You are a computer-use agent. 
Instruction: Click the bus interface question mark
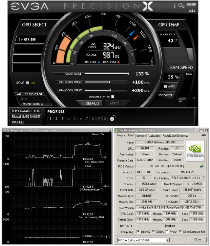204,178
